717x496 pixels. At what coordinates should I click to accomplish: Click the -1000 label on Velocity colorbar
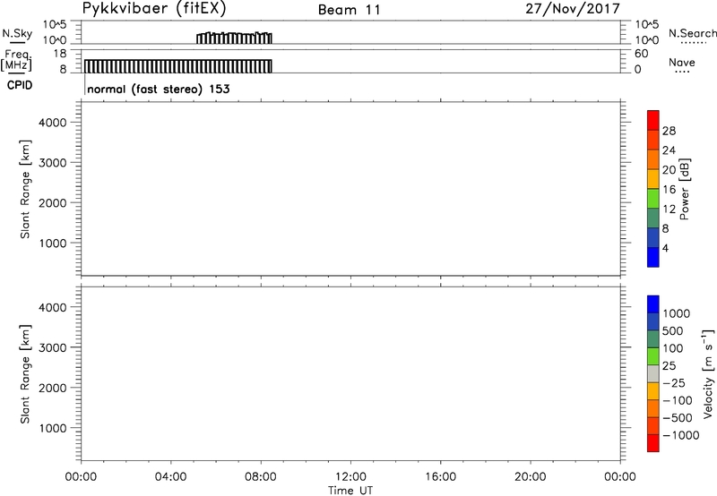(681, 435)
